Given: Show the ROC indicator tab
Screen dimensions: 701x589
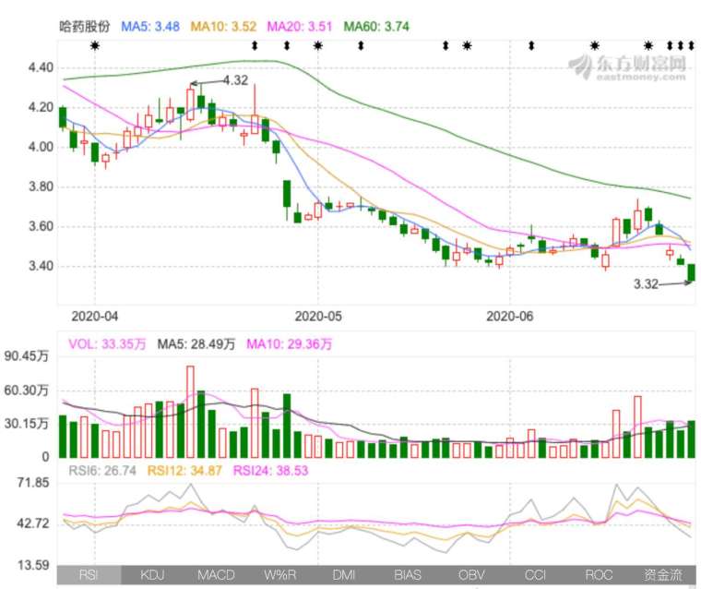Looking at the screenshot, I should (x=599, y=574).
